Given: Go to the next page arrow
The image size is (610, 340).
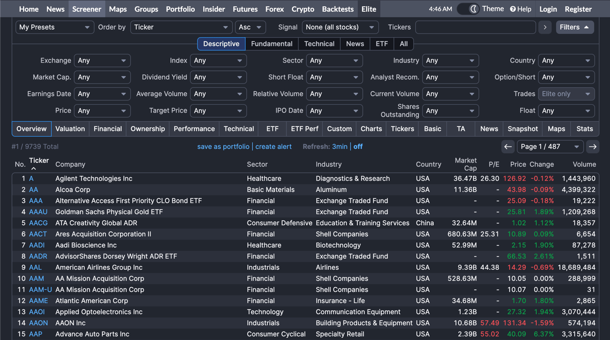Looking at the screenshot, I should pos(593,147).
